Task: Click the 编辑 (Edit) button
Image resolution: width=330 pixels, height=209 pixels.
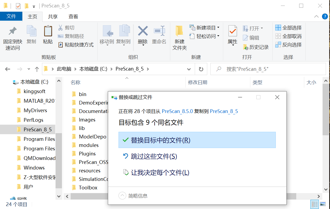Action: coord(251,38)
